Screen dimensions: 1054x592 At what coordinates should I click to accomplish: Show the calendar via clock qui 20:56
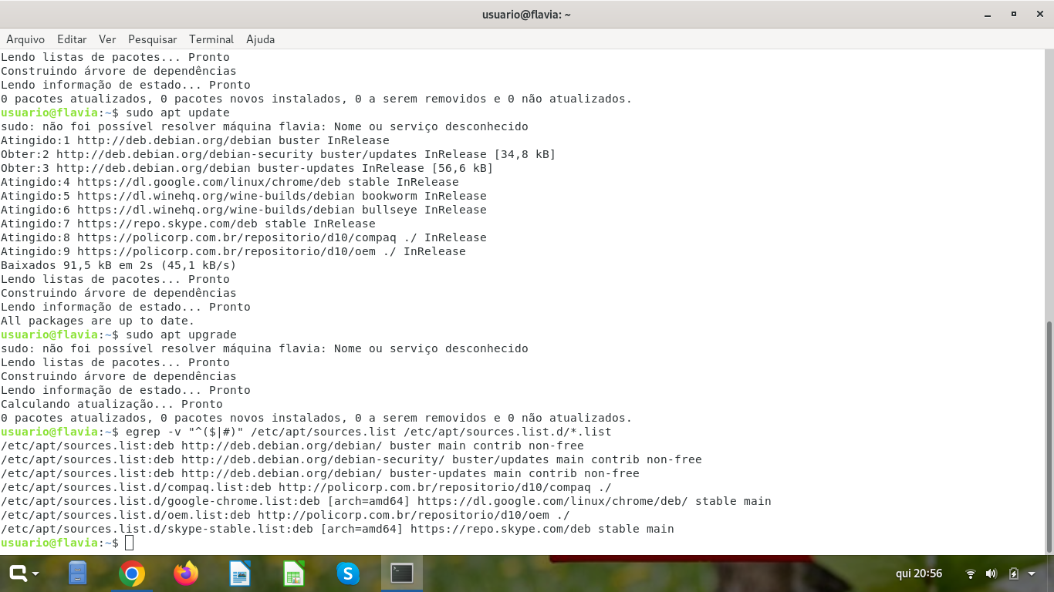click(x=919, y=573)
